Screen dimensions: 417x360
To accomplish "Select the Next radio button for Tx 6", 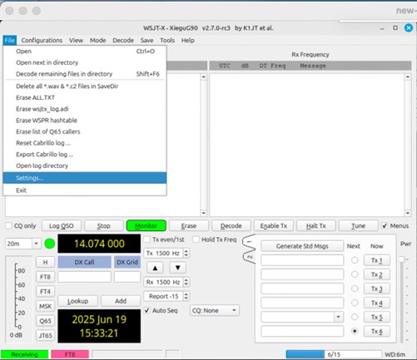I will point(355,331).
